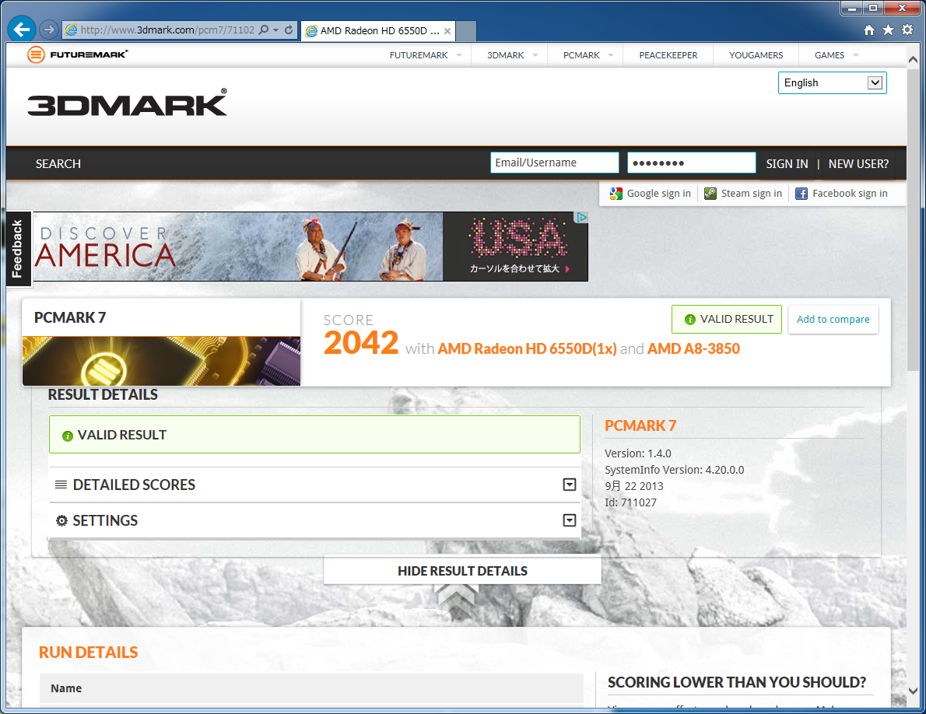This screenshot has width=926, height=714.
Task: Click the browser Back arrow button
Action: tap(22, 29)
